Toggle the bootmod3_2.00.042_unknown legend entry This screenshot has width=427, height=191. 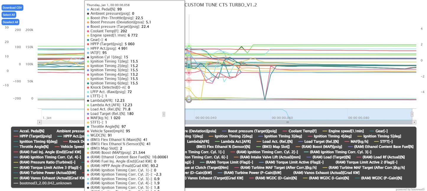[x=46, y=183]
